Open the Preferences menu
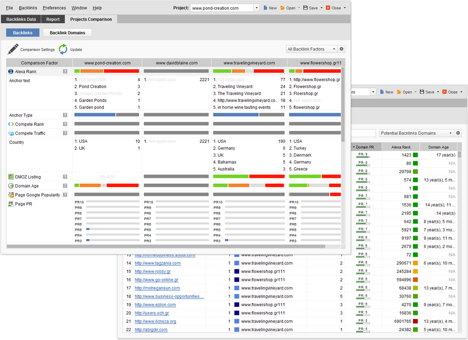This screenshot has width=468, height=340. 54,8
